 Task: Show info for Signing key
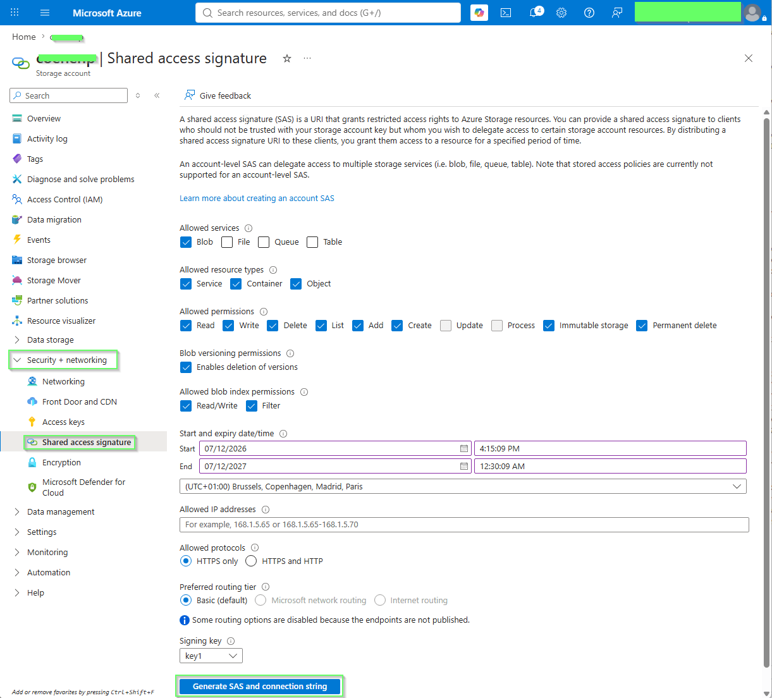click(231, 641)
